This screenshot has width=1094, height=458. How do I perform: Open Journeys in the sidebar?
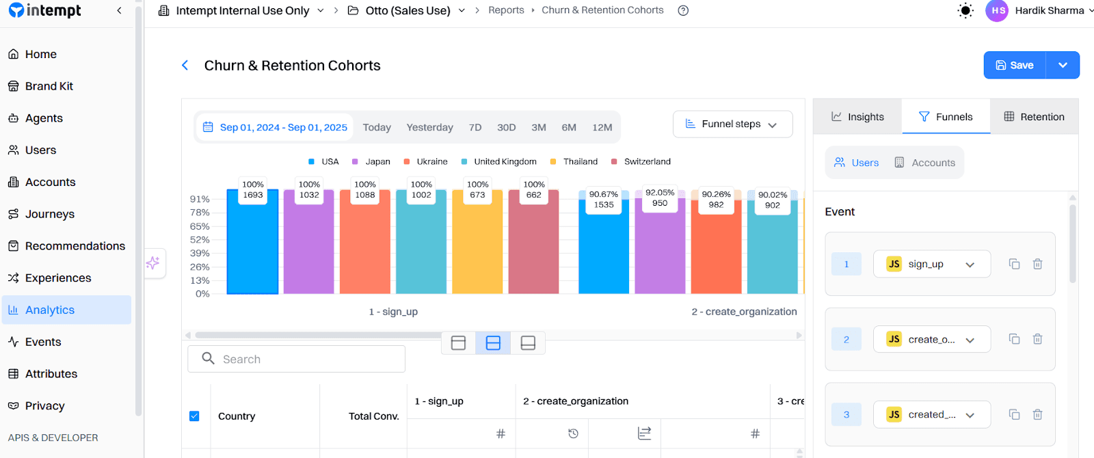66,214
